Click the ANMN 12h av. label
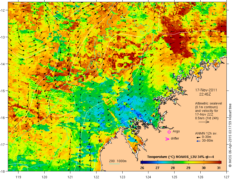The width and height of the screenshot is (232, 179). click(206, 133)
